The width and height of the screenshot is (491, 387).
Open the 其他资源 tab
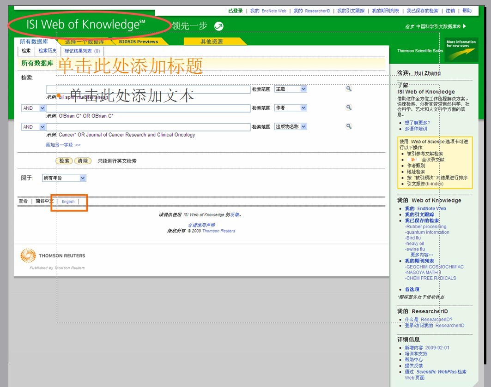(212, 42)
